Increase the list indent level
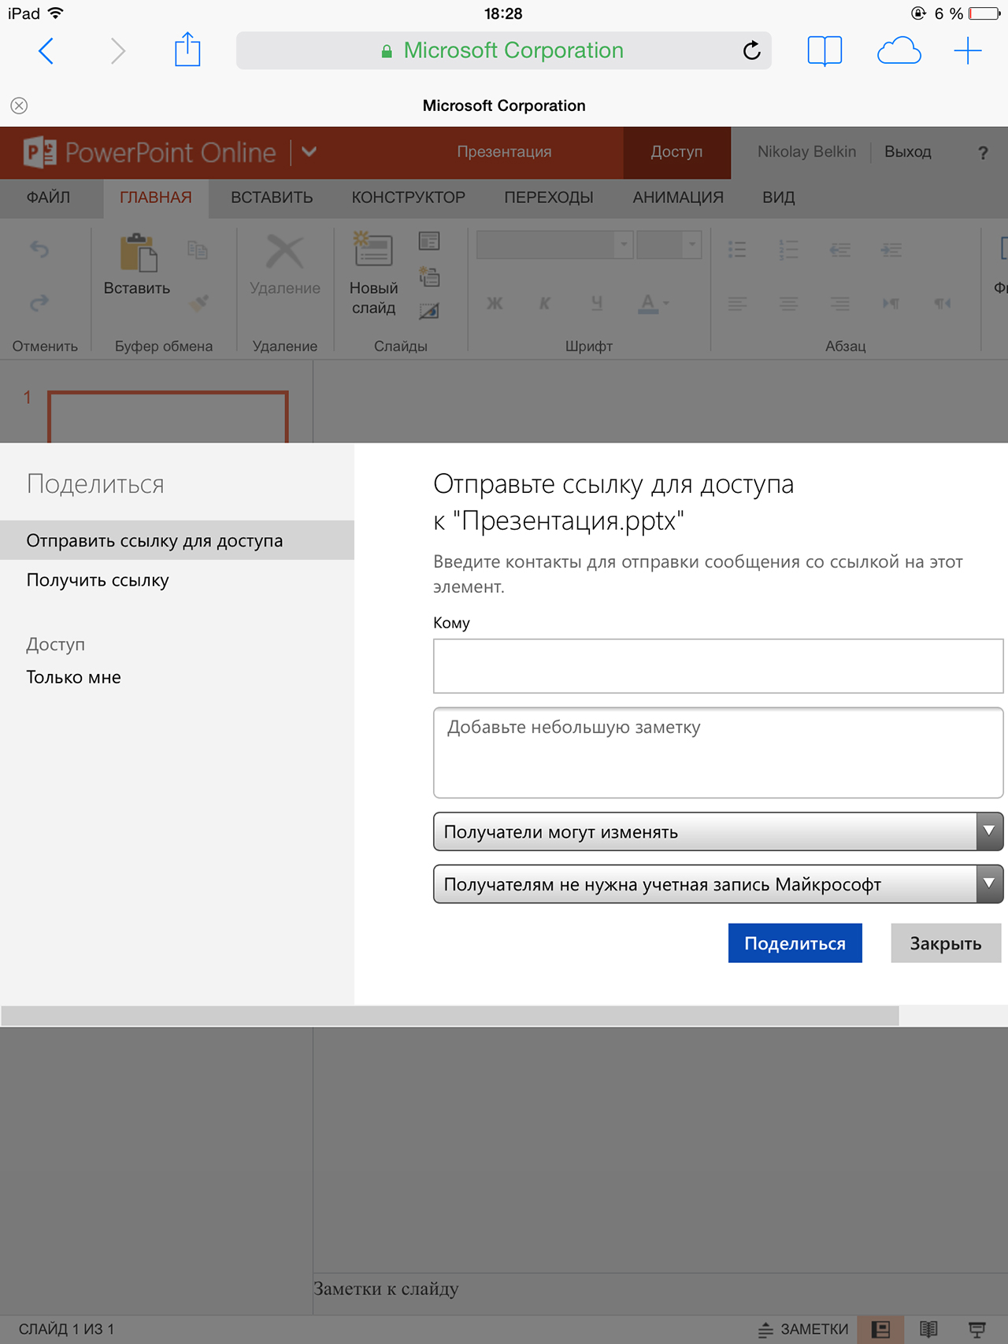Image resolution: width=1008 pixels, height=1344 pixels. pyautogui.click(x=891, y=250)
